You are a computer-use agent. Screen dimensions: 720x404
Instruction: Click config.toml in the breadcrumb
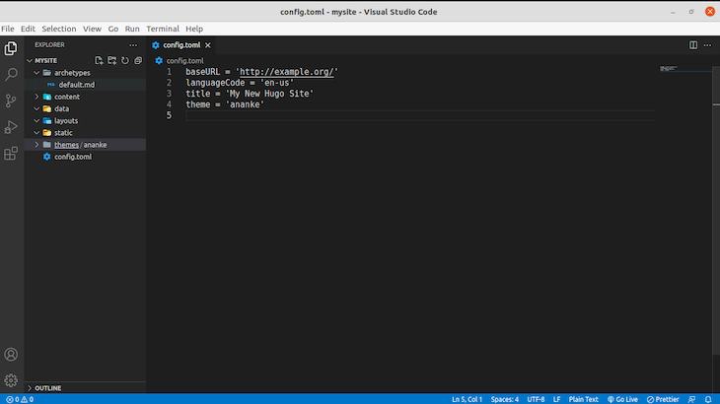[184, 60]
